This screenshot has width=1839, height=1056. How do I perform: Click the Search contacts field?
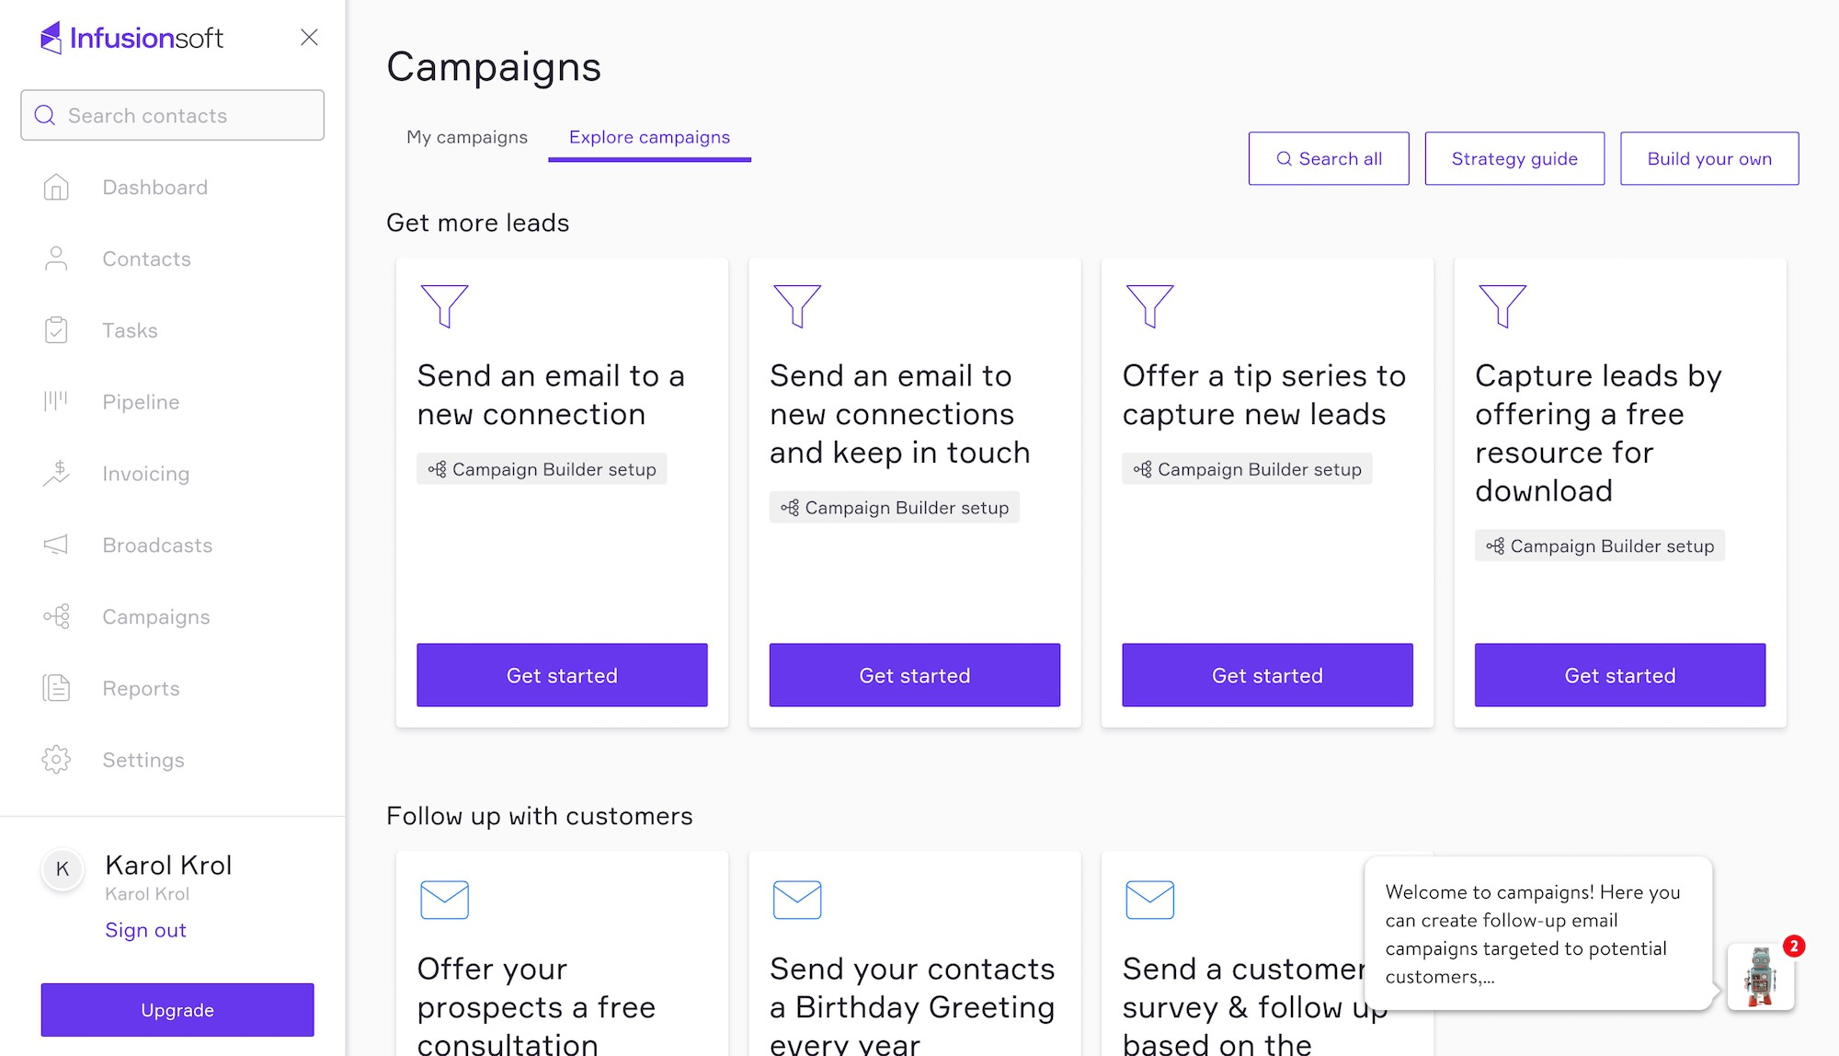[x=171, y=115]
